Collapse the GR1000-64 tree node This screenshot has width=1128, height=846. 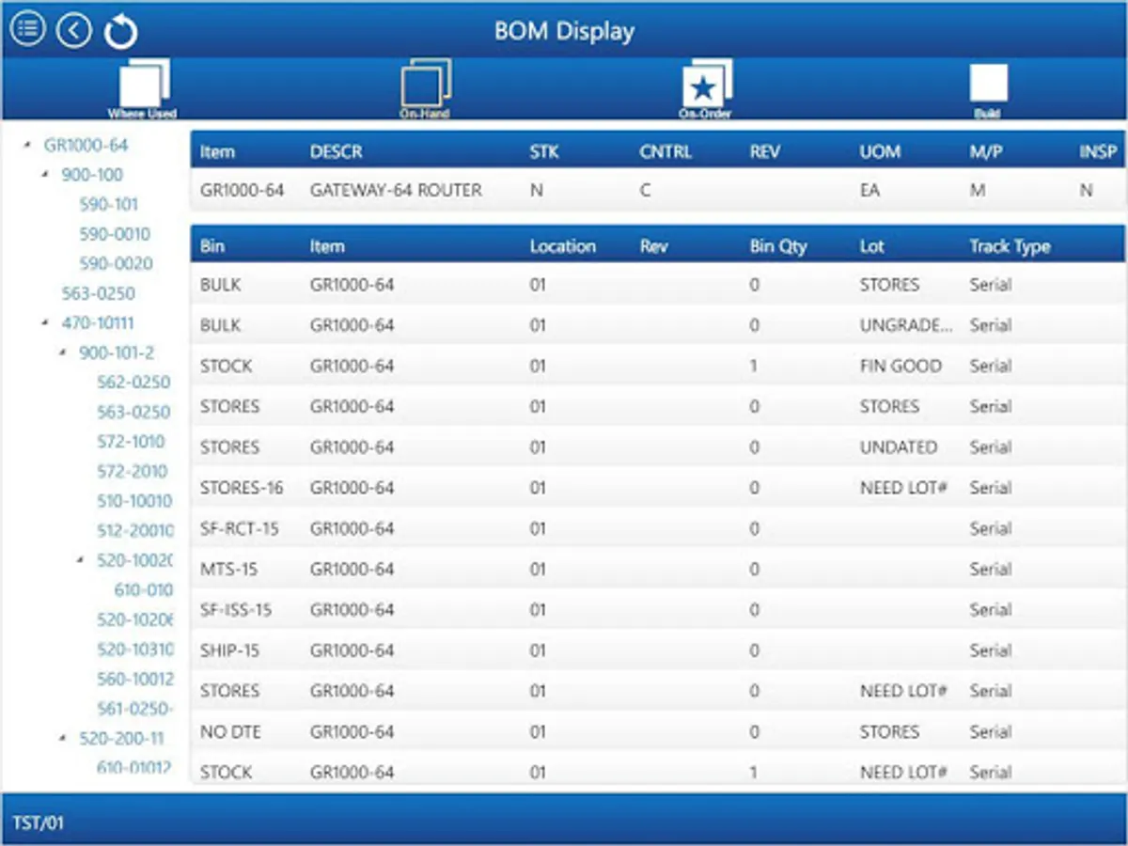tap(28, 146)
